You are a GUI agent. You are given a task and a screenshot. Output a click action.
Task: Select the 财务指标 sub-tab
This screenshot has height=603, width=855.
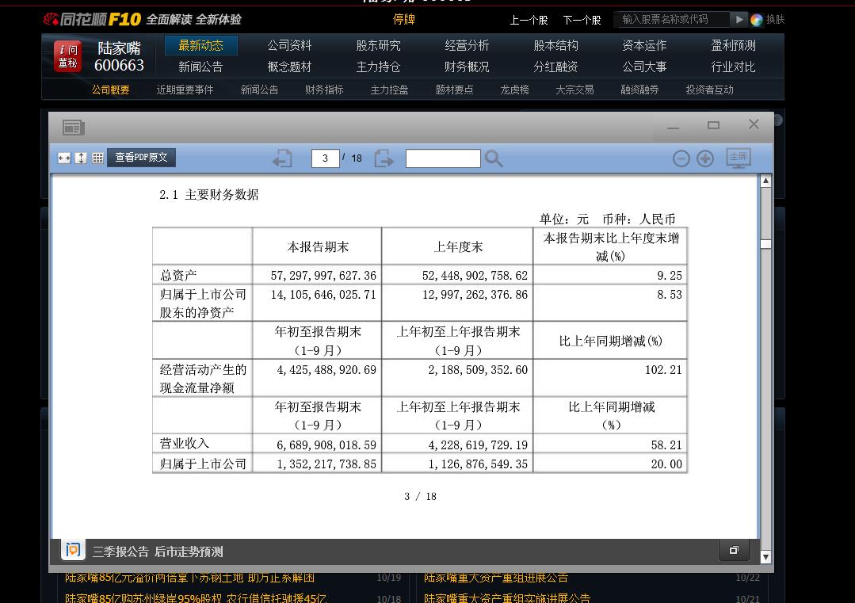(324, 90)
